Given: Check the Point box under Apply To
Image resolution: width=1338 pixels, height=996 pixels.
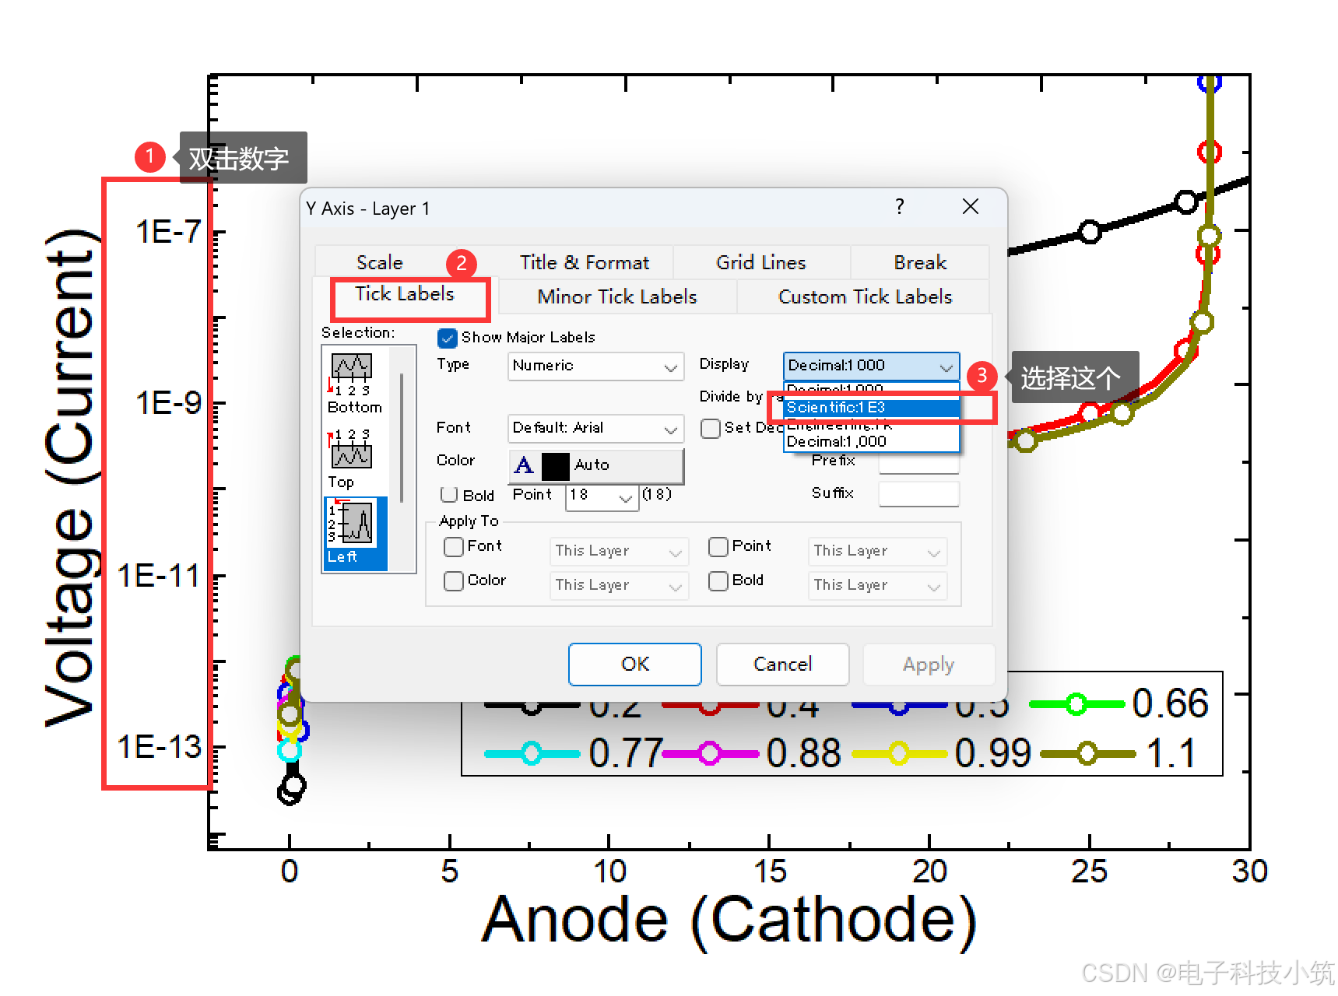Looking at the screenshot, I should (x=718, y=547).
